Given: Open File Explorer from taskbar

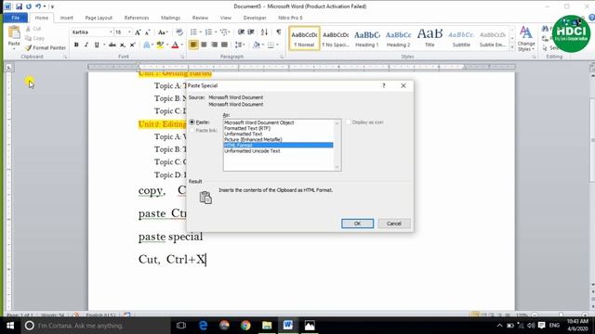Looking at the screenshot, I should 267,326.
